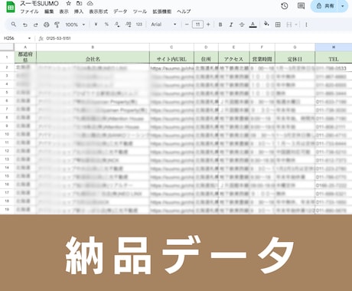Open the fill color picker
This screenshot has width=352, height=291.
tap(266, 24)
